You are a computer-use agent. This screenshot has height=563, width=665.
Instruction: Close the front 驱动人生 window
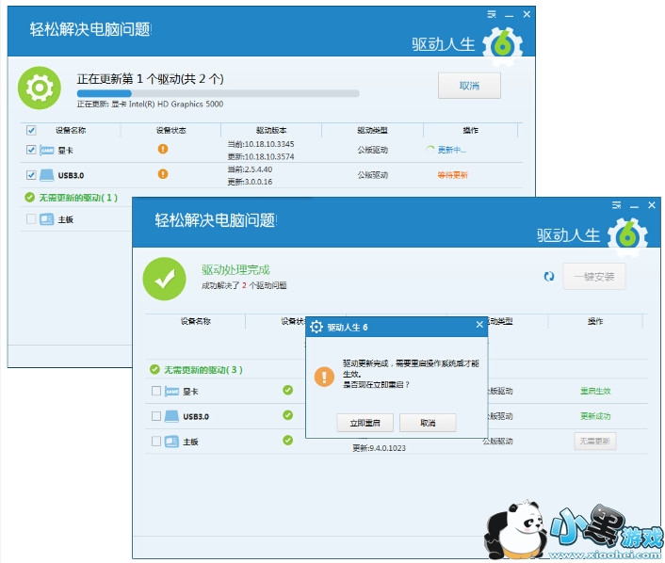tap(652, 205)
